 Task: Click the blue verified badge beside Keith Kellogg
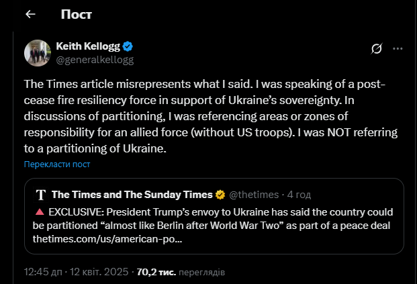(128, 47)
